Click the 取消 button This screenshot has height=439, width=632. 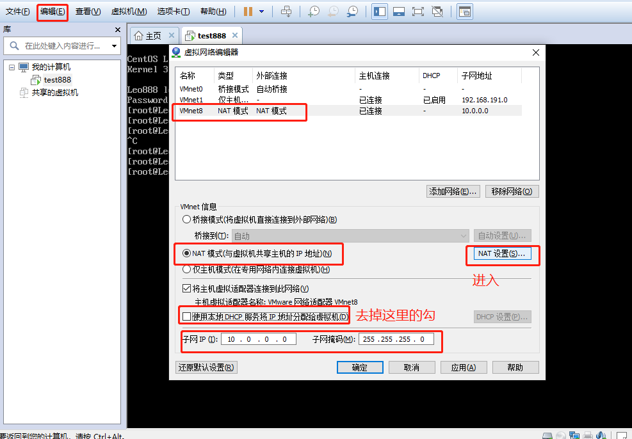click(412, 367)
